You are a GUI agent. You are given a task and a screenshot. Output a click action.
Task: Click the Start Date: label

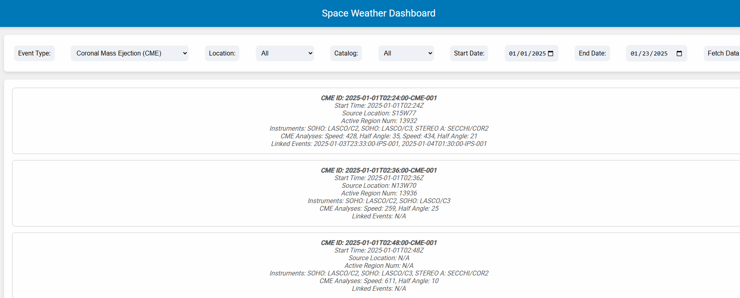pos(469,53)
